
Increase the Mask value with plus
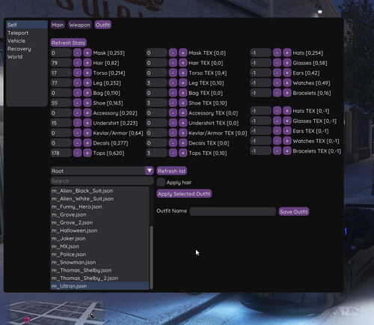pos(88,53)
